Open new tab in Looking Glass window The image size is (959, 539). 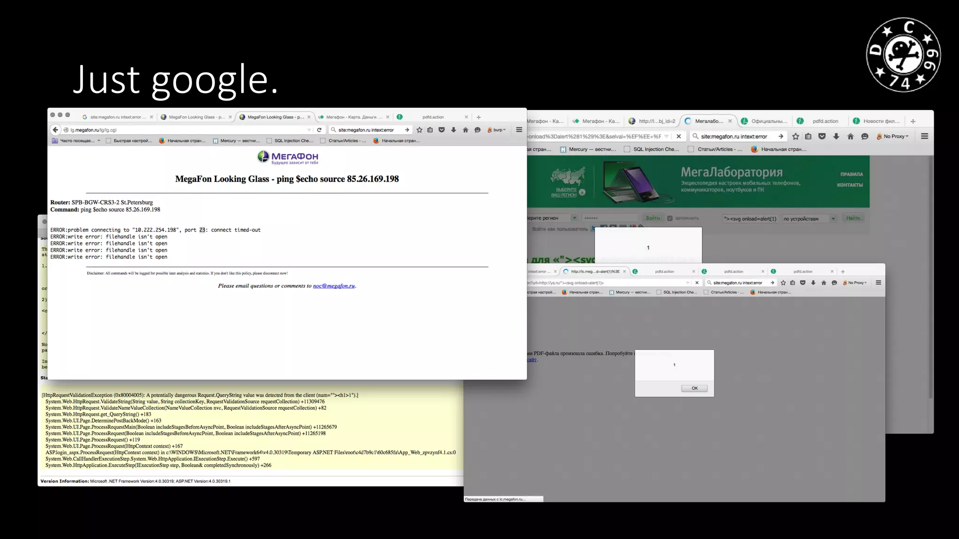point(479,117)
